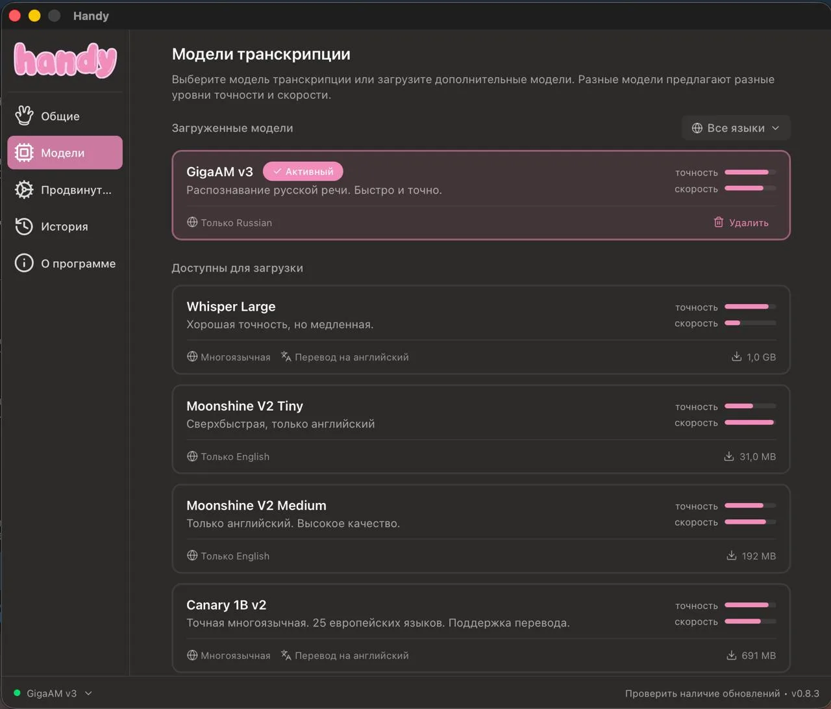The image size is (831, 709).
Task: Go to the История section
Action: coord(65,226)
